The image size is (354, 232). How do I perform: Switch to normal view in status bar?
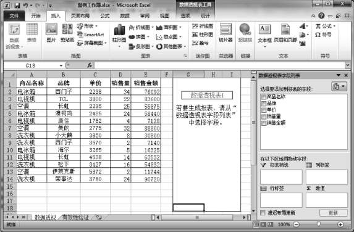(x=256, y=225)
